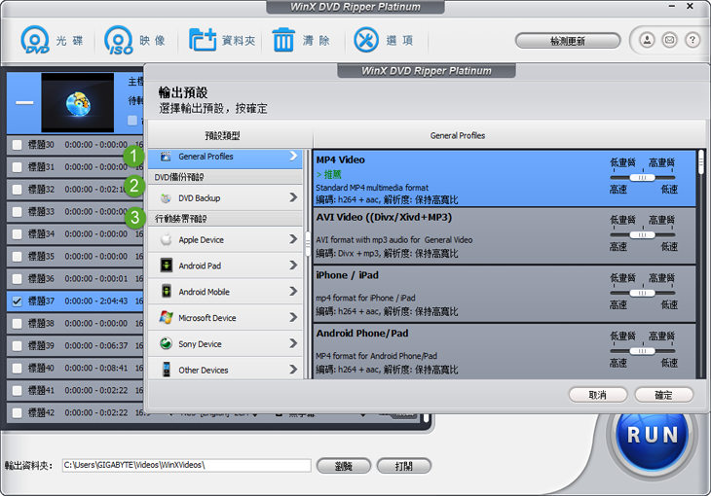Click the email envelope icon
The height and width of the screenshot is (496, 711).
[669, 41]
